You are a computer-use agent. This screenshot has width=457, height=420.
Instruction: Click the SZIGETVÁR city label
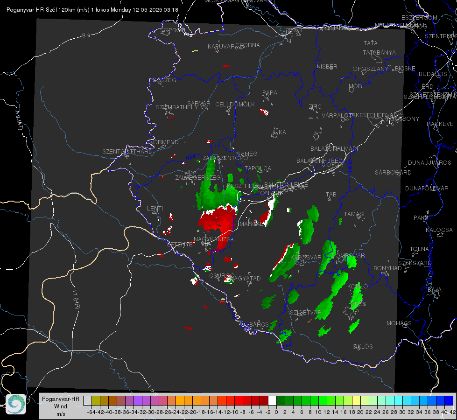click(305, 313)
